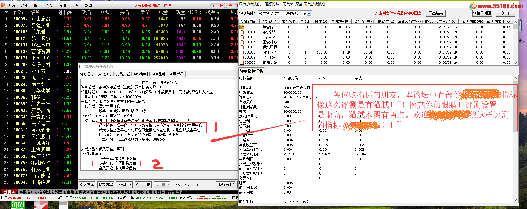
Task: Click the 切换分析图 button
Action: [482, 13]
